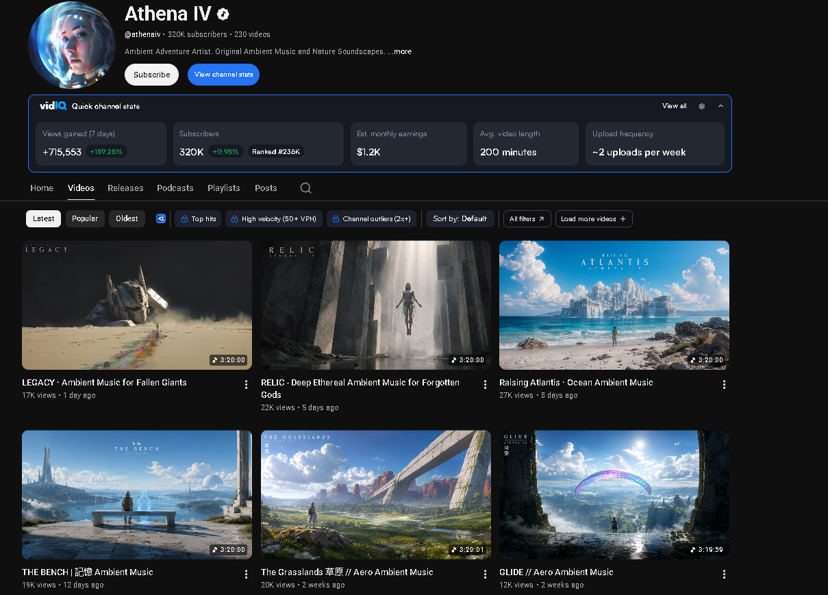Screen dimensions: 828x595
Task: Go to the Home tab
Action: (x=42, y=188)
